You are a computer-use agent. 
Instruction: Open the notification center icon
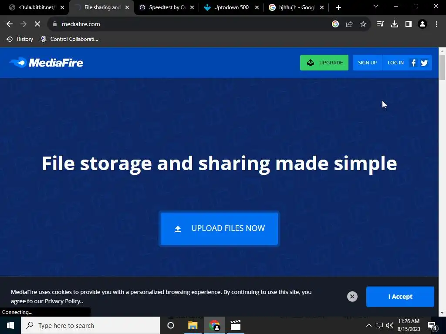tap(432, 325)
